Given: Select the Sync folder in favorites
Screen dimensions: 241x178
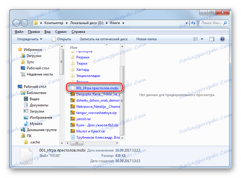Looking at the screenshot, I should coord(30,62).
